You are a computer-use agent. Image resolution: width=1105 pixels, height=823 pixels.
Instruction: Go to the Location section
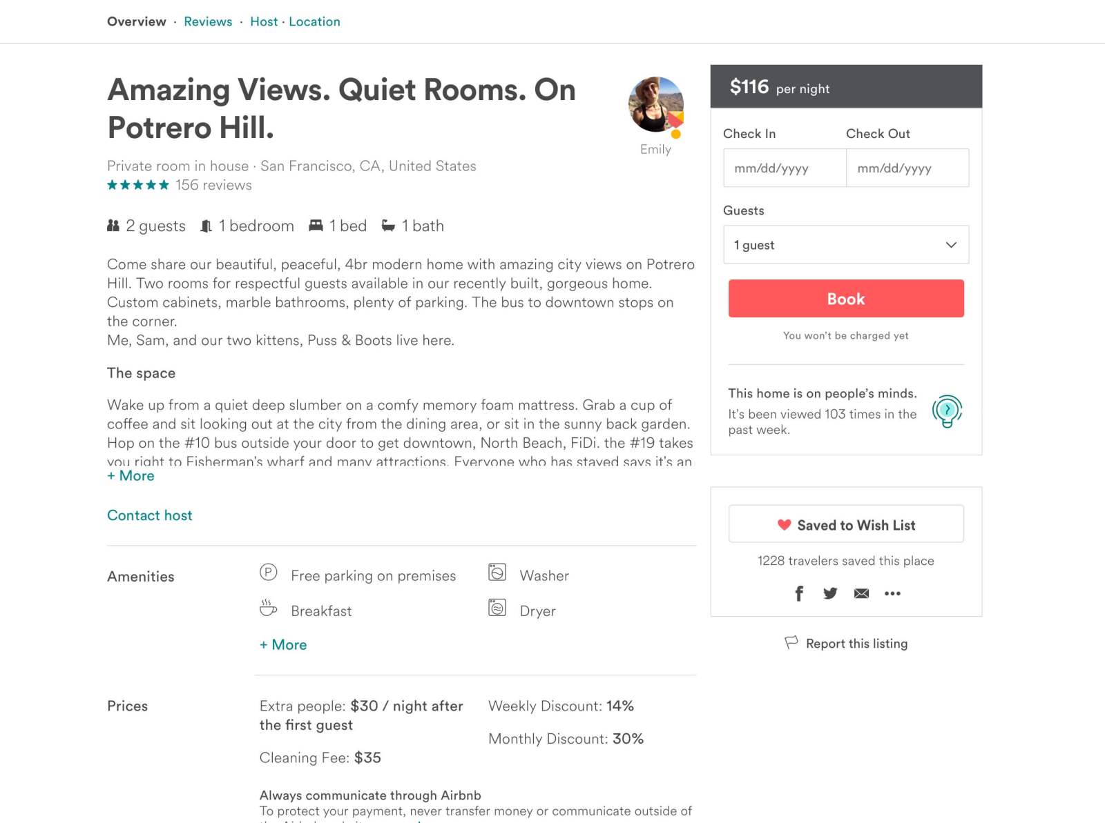(x=314, y=21)
